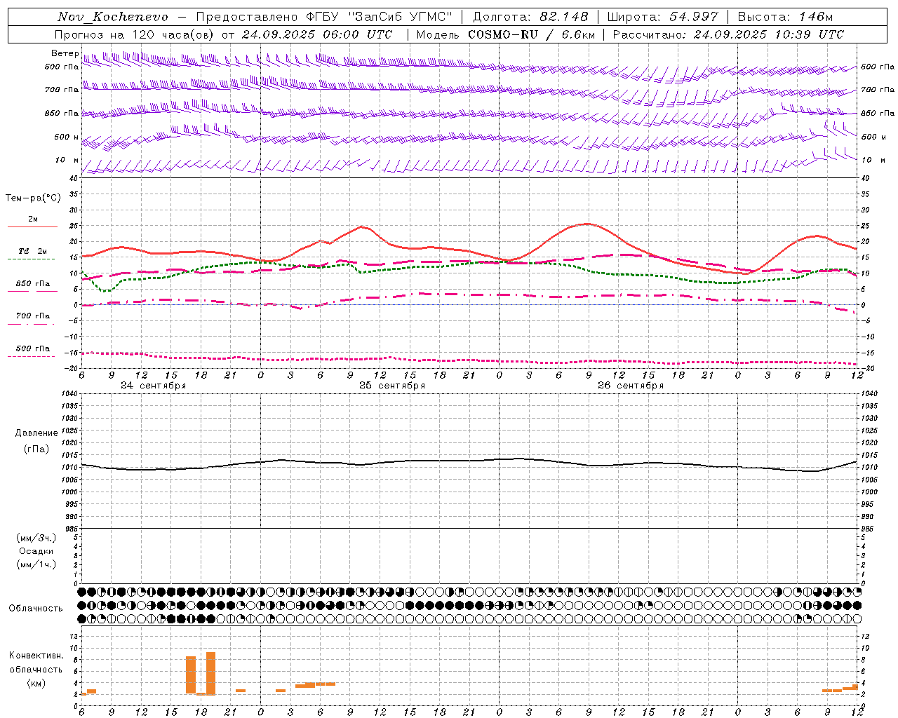The height and width of the screenshot is (718, 898).
Task: Click the 25 сентября date label
Action: 392,386
